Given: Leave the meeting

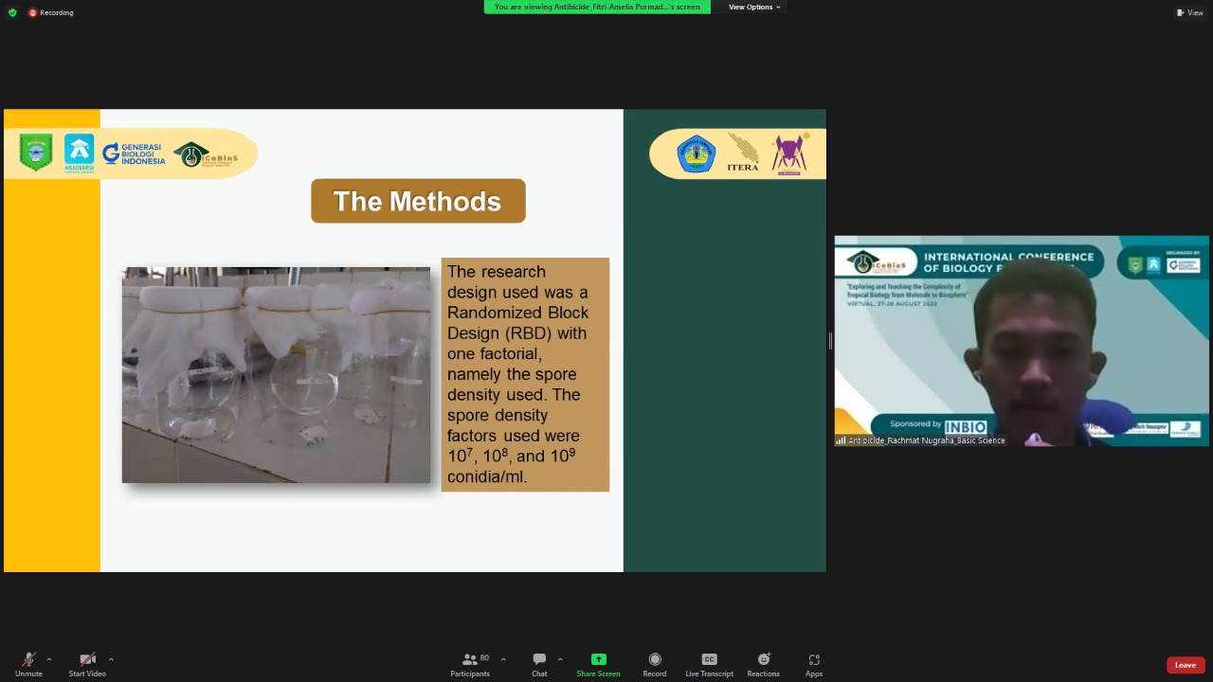Looking at the screenshot, I should pos(1186,665).
